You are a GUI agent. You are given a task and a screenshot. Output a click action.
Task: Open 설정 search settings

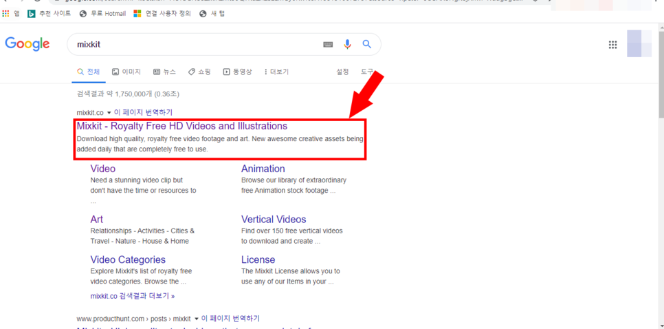[342, 72]
